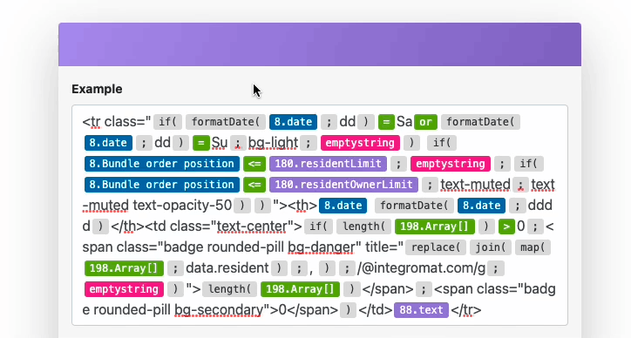Viewport: 631px width, 338px height.
Task: Click the emptystring pill after 180.residentLimit
Action: pyautogui.click(x=451, y=164)
